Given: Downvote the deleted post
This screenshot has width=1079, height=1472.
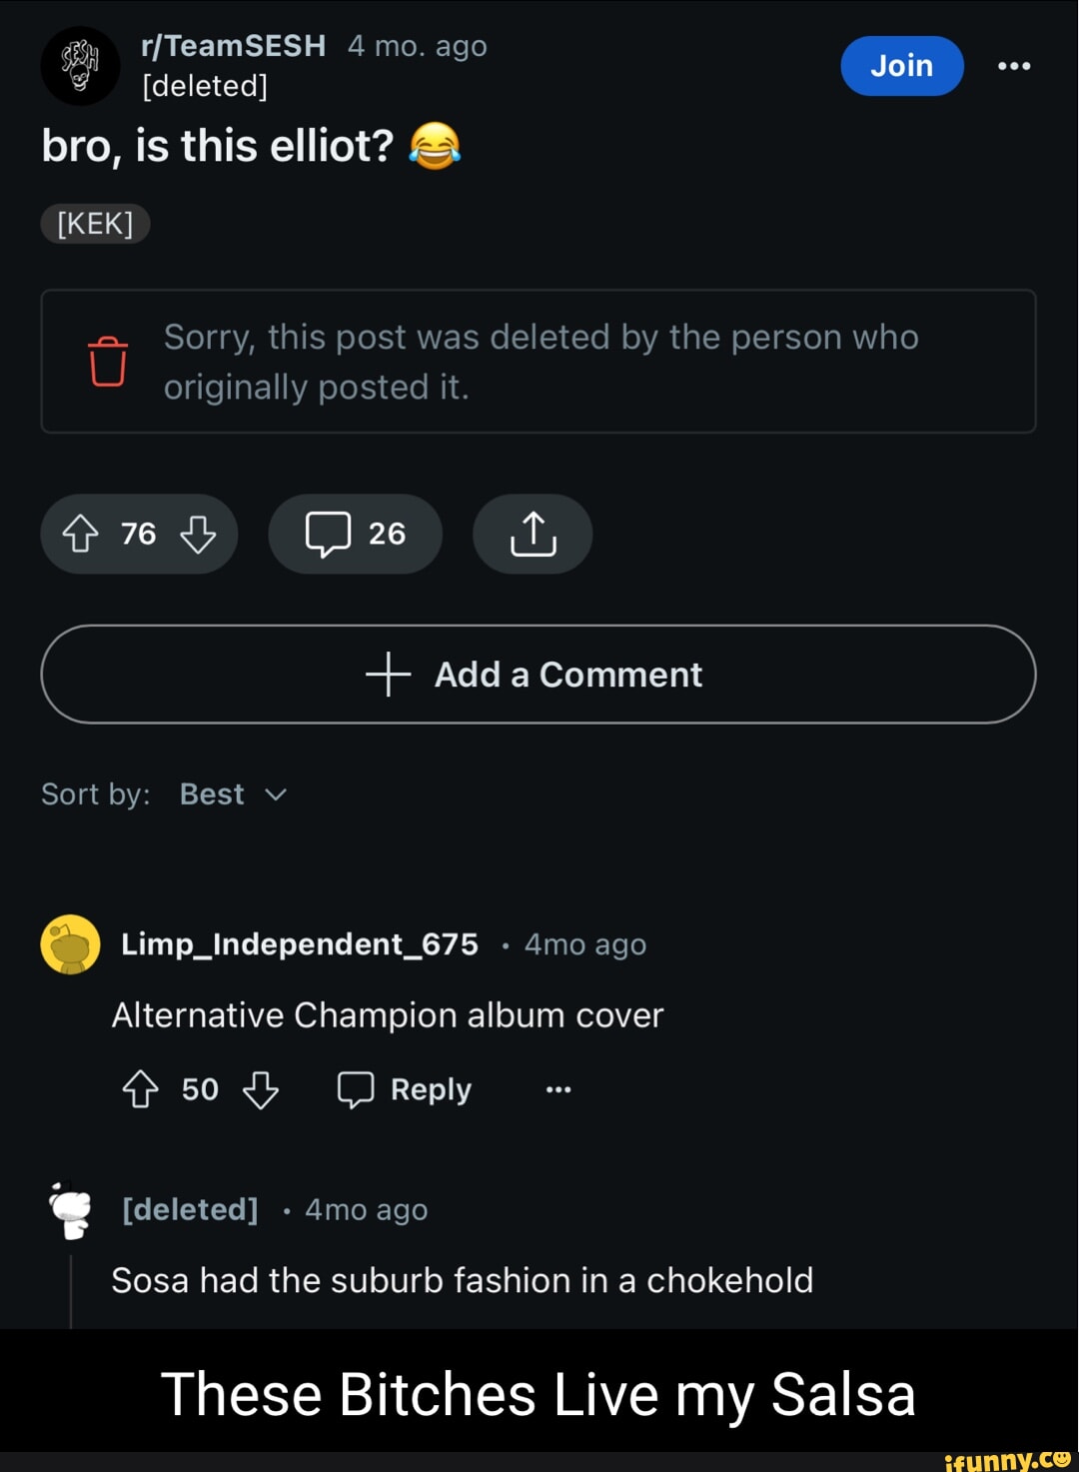Looking at the screenshot, I should pos(197,534).
